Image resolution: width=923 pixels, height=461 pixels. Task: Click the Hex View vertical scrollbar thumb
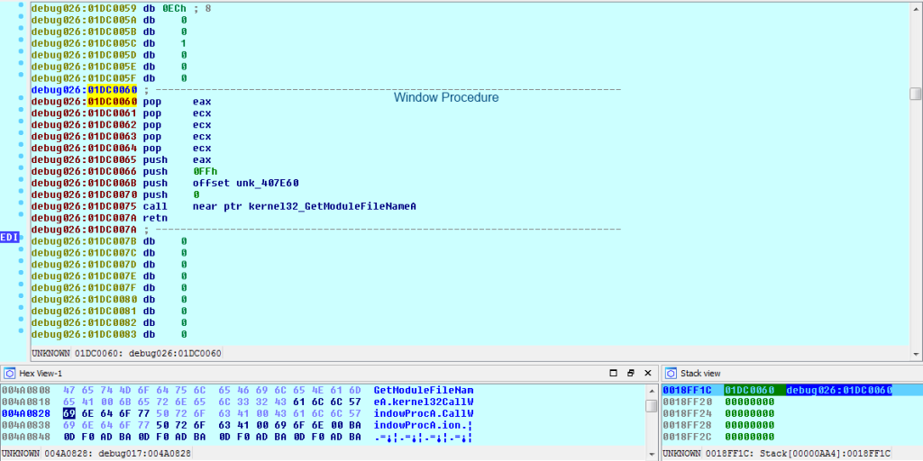[x=651, y=406]
